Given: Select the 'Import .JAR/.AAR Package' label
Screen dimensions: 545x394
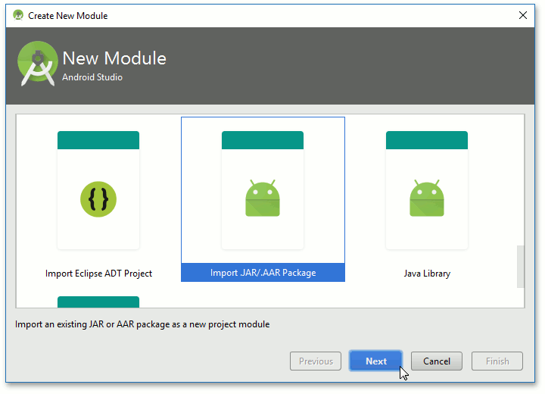Looking at the screenshot, I should [x=263, y=273].
